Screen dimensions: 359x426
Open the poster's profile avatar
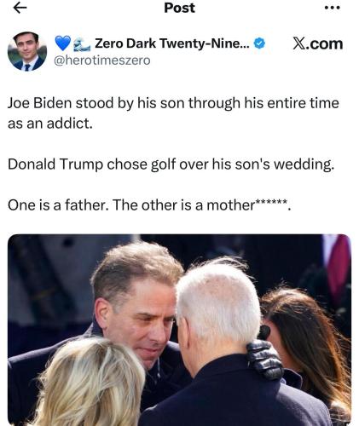27,51
